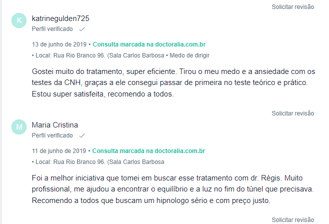Click the M avatar for Maria Cristina
329x224 pixels.
pos(19,127)
